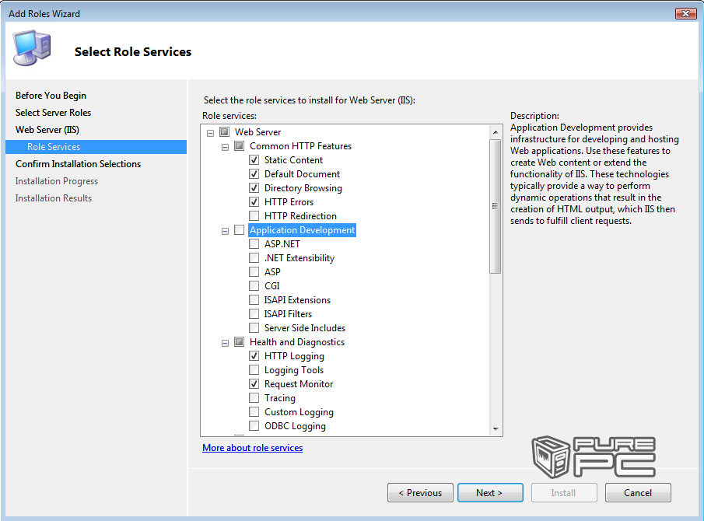Click the role services scrollbar down arrow
Viewport: 704px width, 521px height.
coord(496,428)
